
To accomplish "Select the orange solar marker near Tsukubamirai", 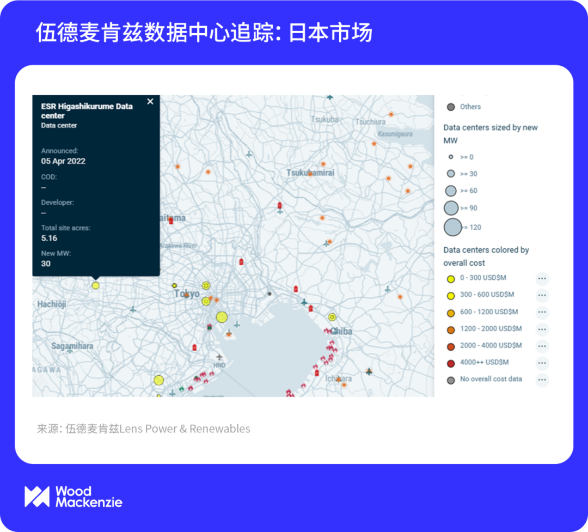I will pyautogui.click(x=310, y=174).
